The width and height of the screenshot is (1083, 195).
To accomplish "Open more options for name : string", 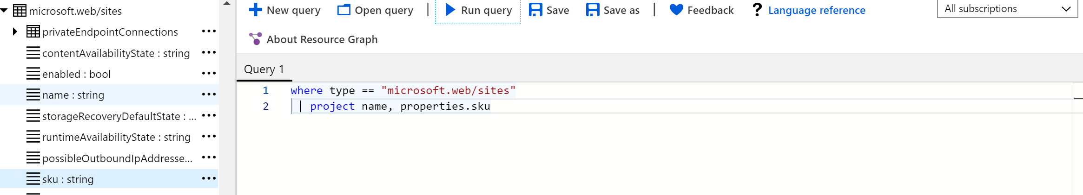I will [209, 94].
